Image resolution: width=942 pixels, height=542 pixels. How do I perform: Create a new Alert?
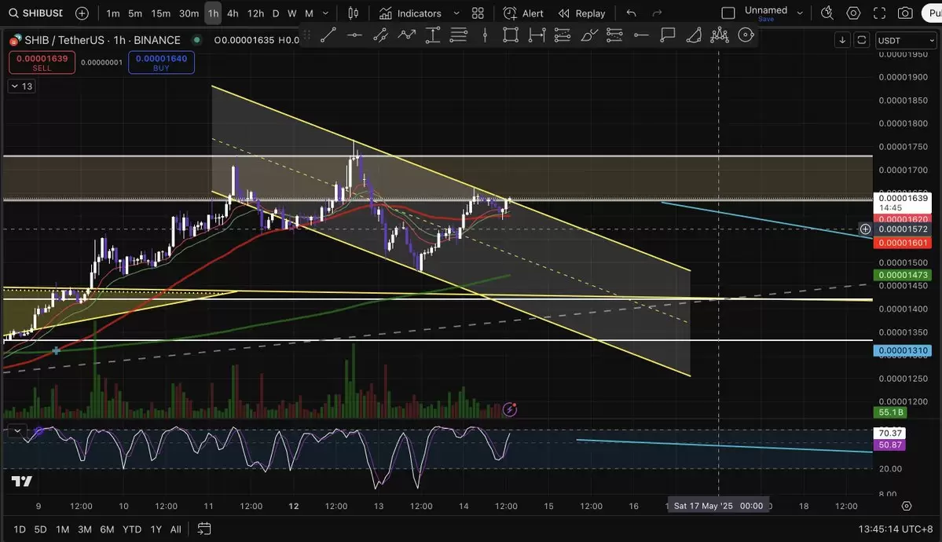522,13
